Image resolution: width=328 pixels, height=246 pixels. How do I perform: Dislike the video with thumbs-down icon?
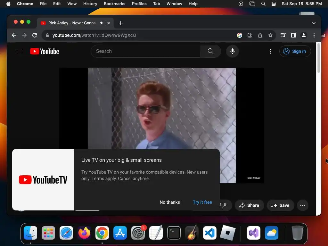click(223, 205)
